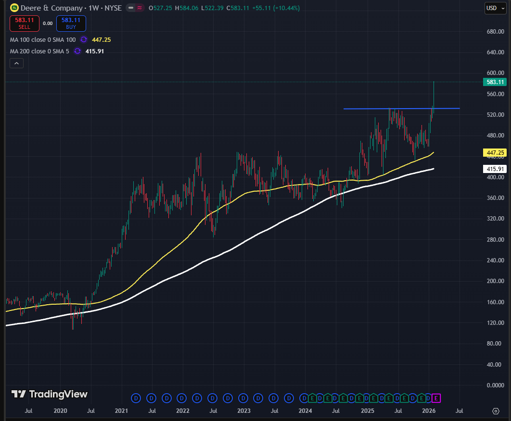Click the white 415.91 price axis label
Viewport: 511px width, 421px height.
[x=495, y=169]
